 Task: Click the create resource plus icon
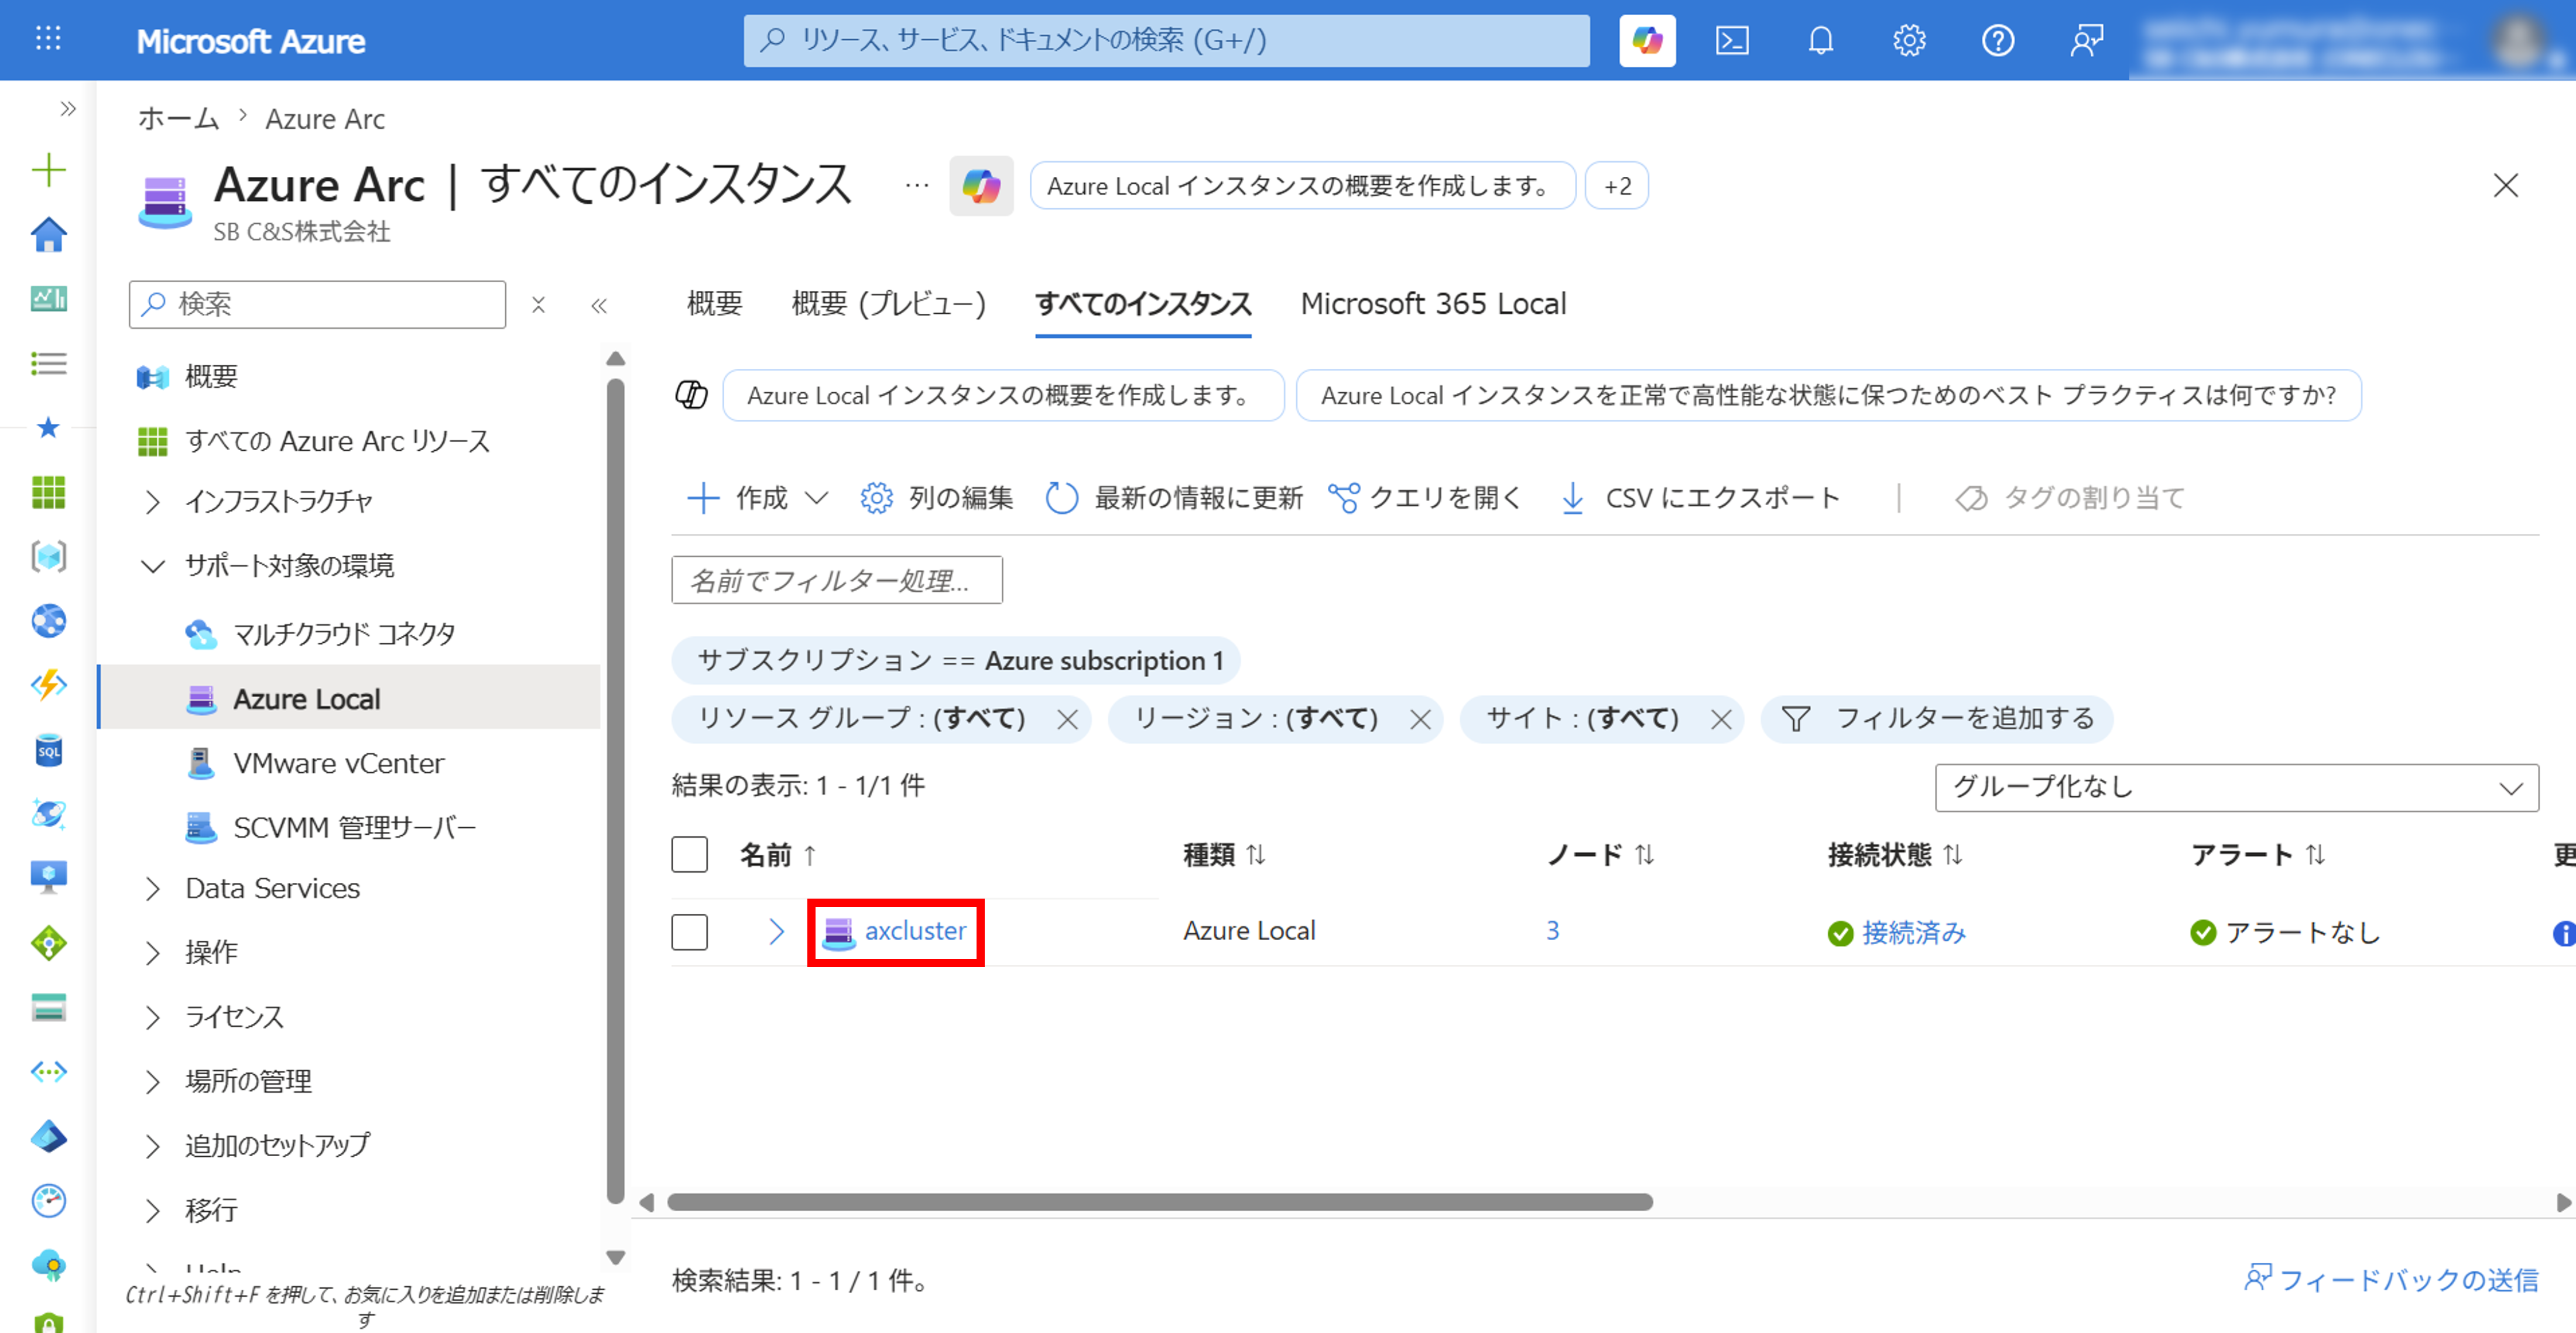(48, 170)
